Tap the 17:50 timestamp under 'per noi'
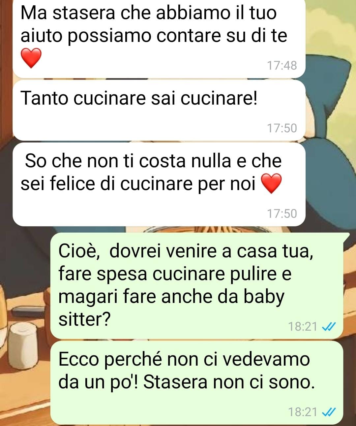 point(282,213)
